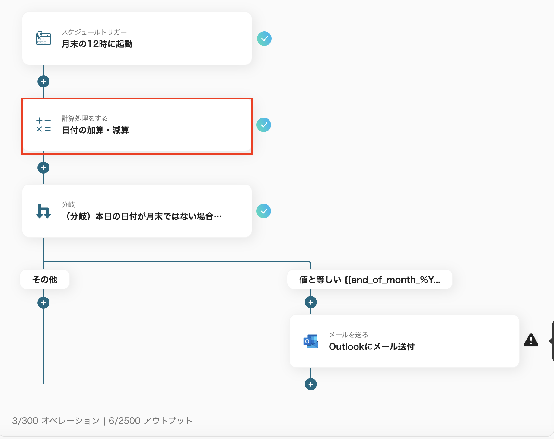Viewport: 554px width, 439px height.
Task: Click the checkmark badge beside 日付の加算・減算
Action: coord(264,125)
